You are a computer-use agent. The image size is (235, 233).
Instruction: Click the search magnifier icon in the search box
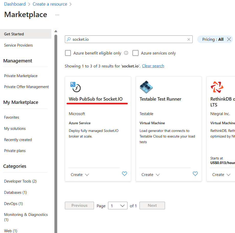pos(68,39)
